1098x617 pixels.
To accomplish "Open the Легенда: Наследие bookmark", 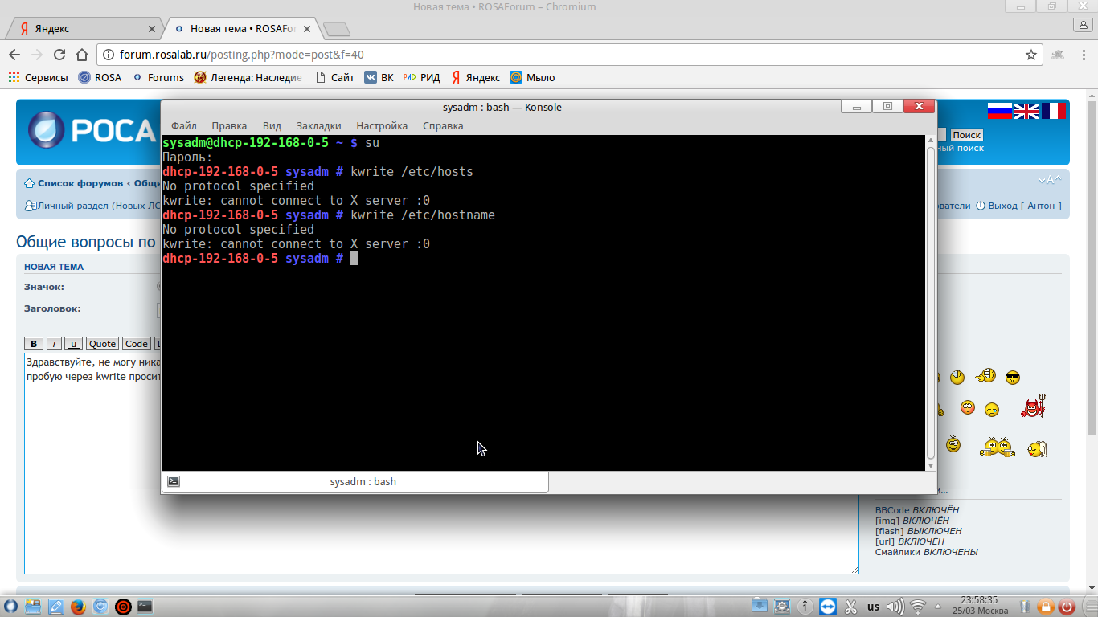I will tap(248, 78).
